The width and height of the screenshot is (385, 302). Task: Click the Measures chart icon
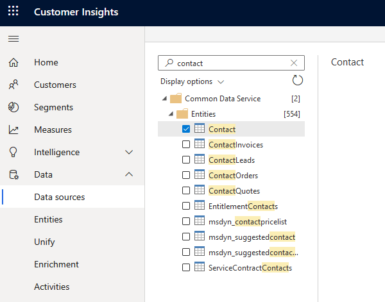(x=13, y=130)
